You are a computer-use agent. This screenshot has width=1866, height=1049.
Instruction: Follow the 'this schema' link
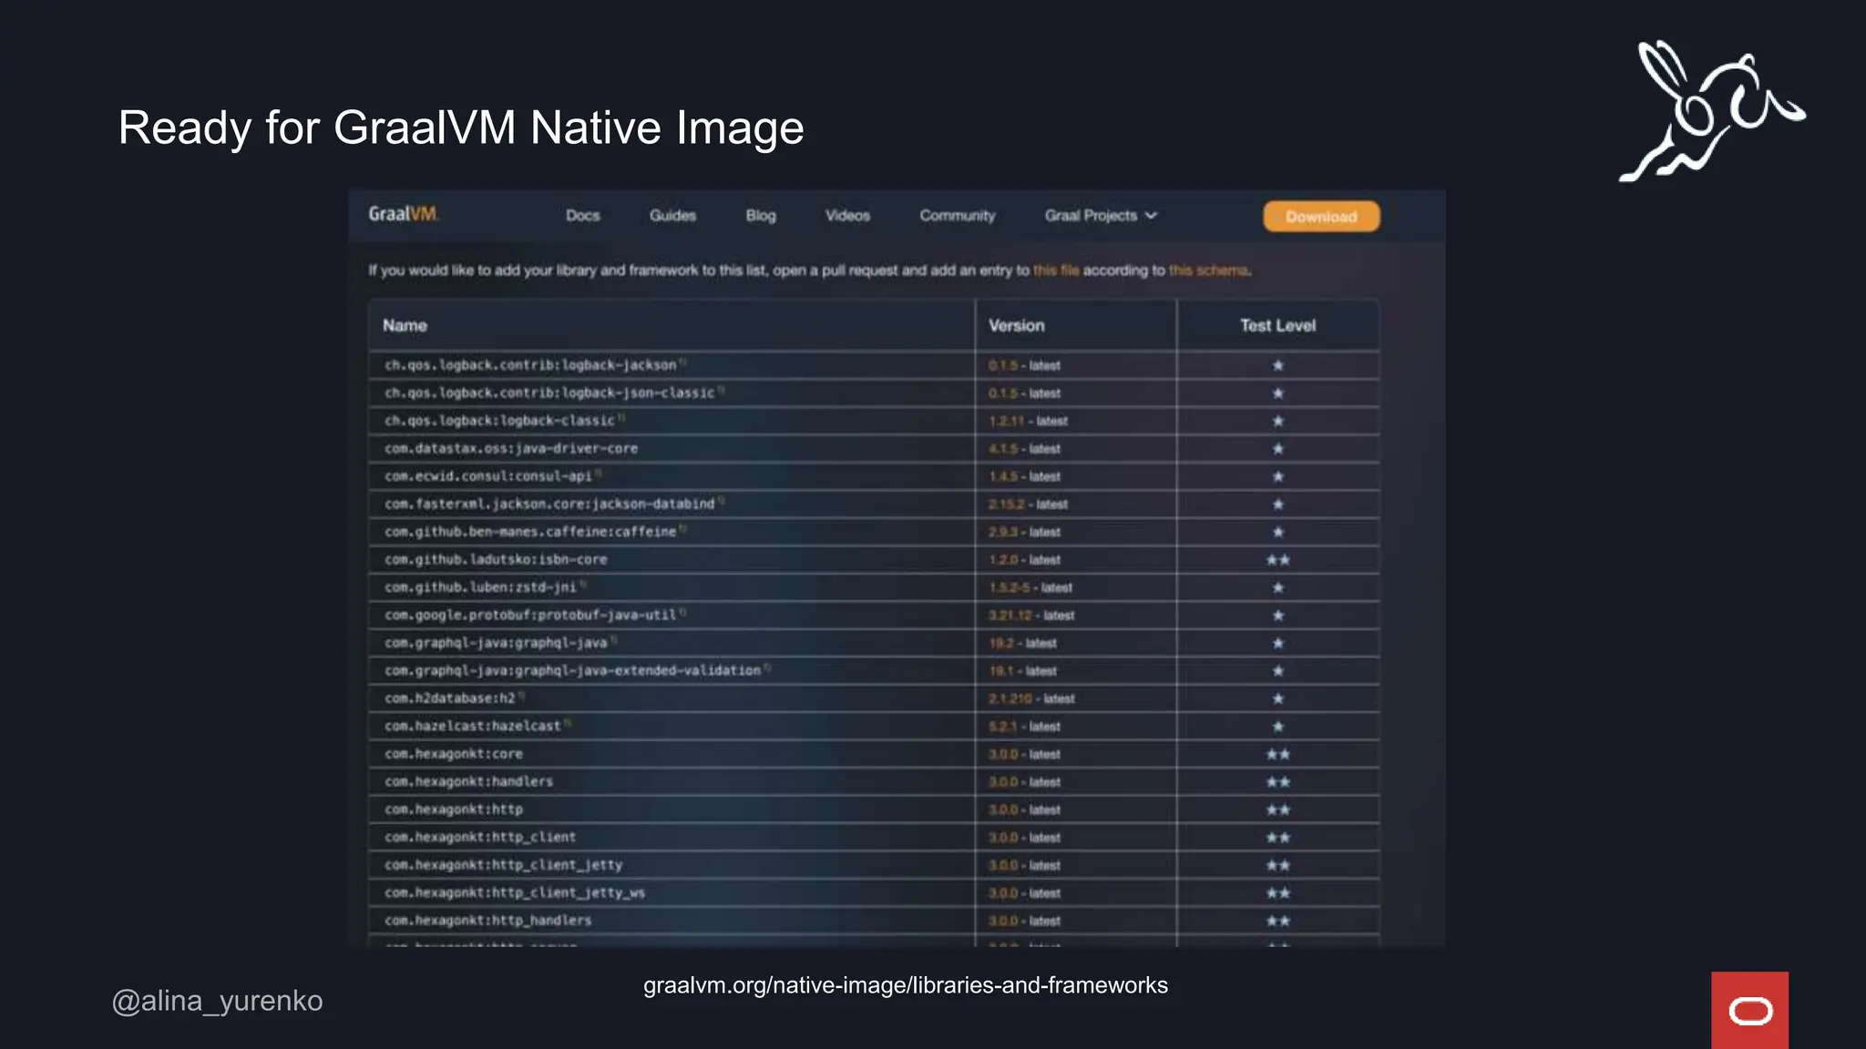[x=1208, y=270]
